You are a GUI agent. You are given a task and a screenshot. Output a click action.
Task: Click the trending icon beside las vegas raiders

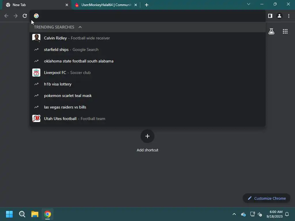coord(36,107)
